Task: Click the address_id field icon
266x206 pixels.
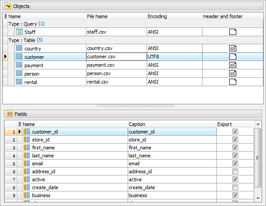Action: pos(27,172)
